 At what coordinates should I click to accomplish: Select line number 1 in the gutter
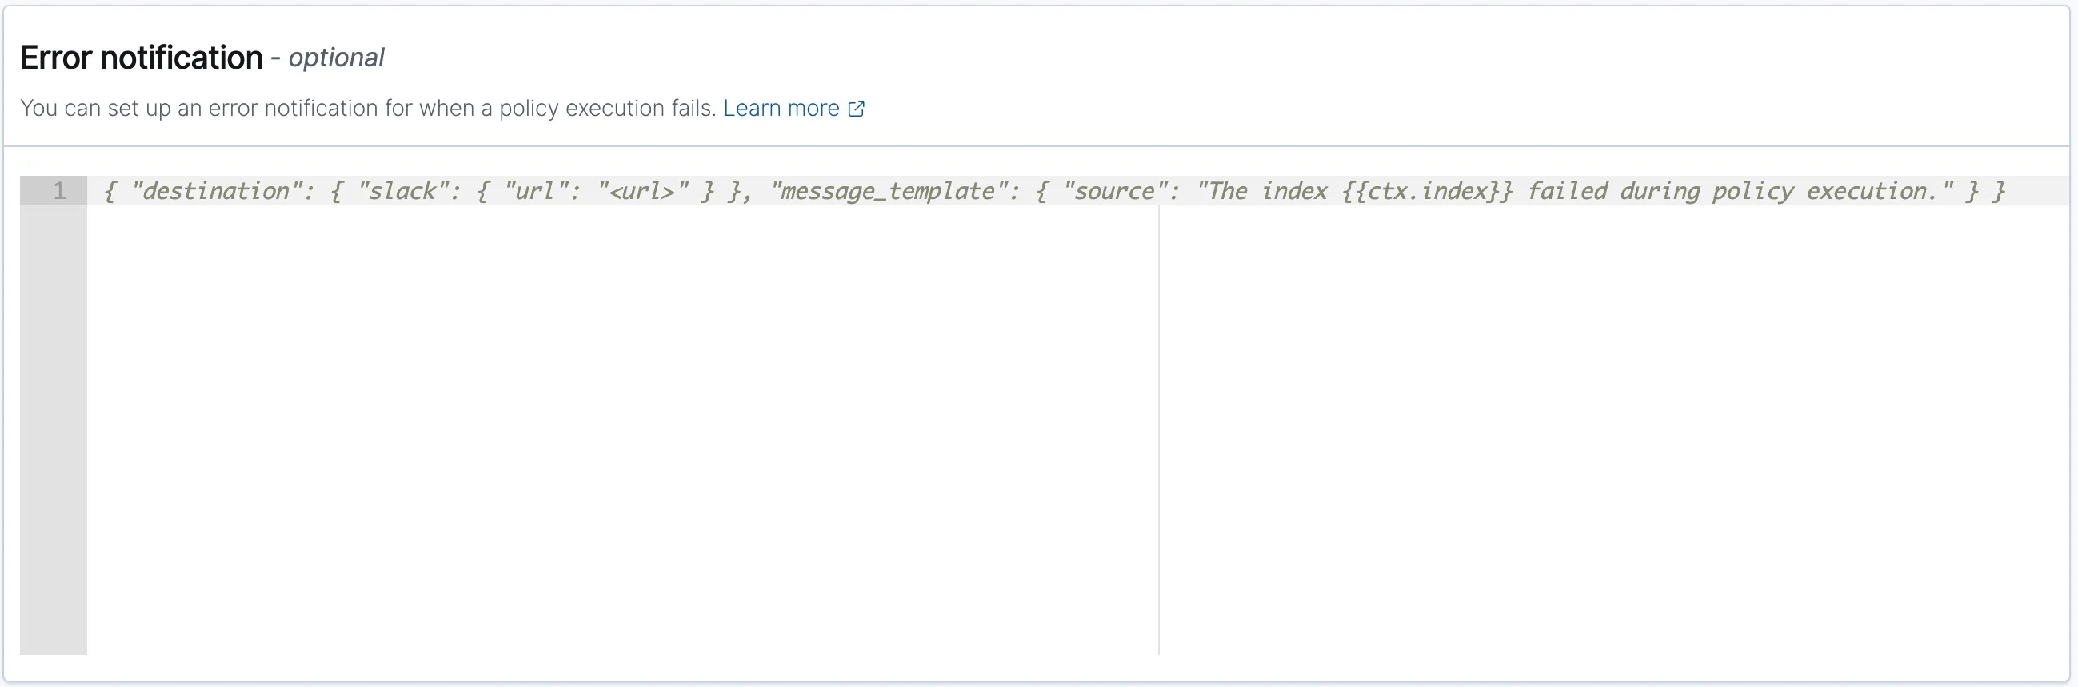pos(59,191)
